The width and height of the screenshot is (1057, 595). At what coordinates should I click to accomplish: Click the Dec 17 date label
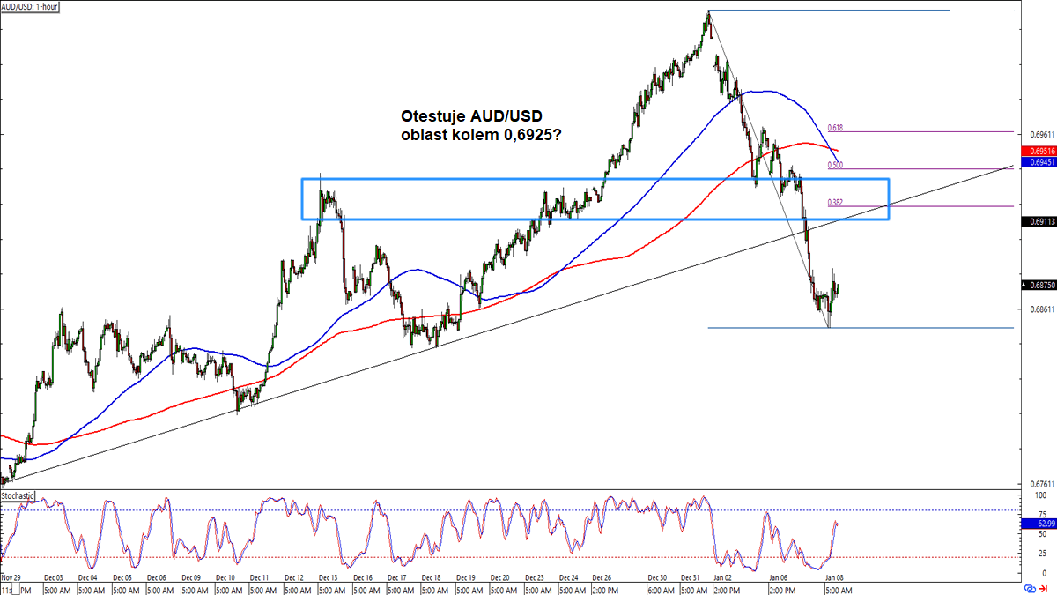point(397,576)
